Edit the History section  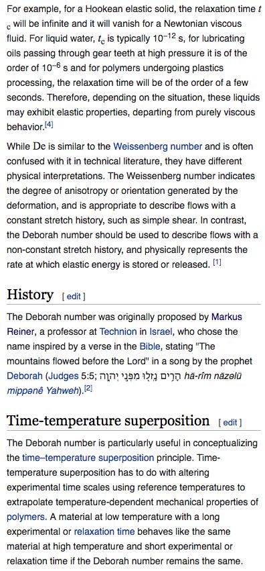point(74,296)
